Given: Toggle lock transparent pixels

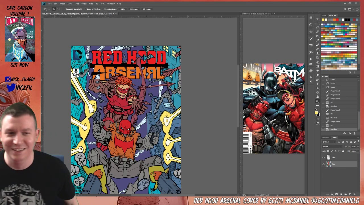Looking at the screenshot, I should 328,151.
